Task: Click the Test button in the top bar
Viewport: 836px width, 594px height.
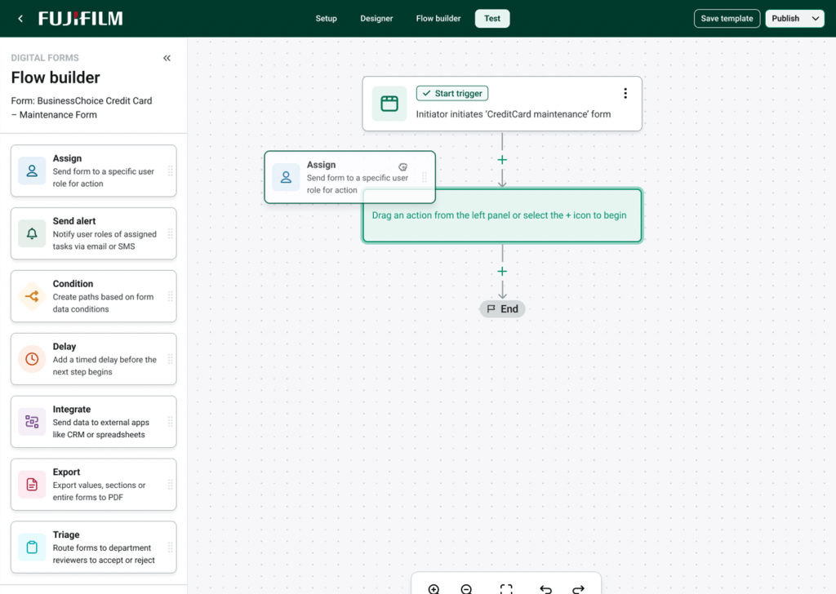Action: coord(492,18)
